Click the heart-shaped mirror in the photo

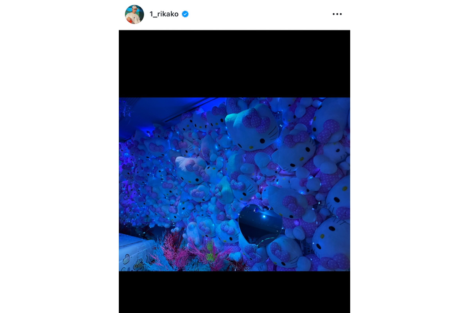click(x=259, y=225)
